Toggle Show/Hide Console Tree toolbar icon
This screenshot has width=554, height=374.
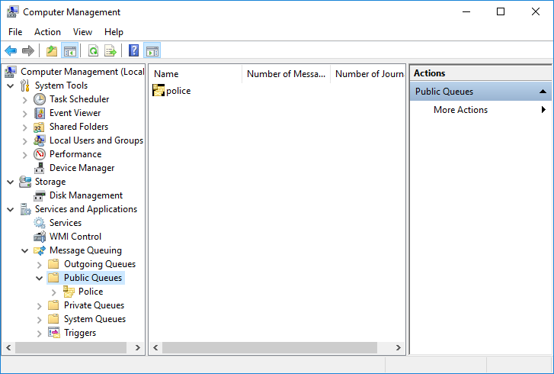[69, 50]
